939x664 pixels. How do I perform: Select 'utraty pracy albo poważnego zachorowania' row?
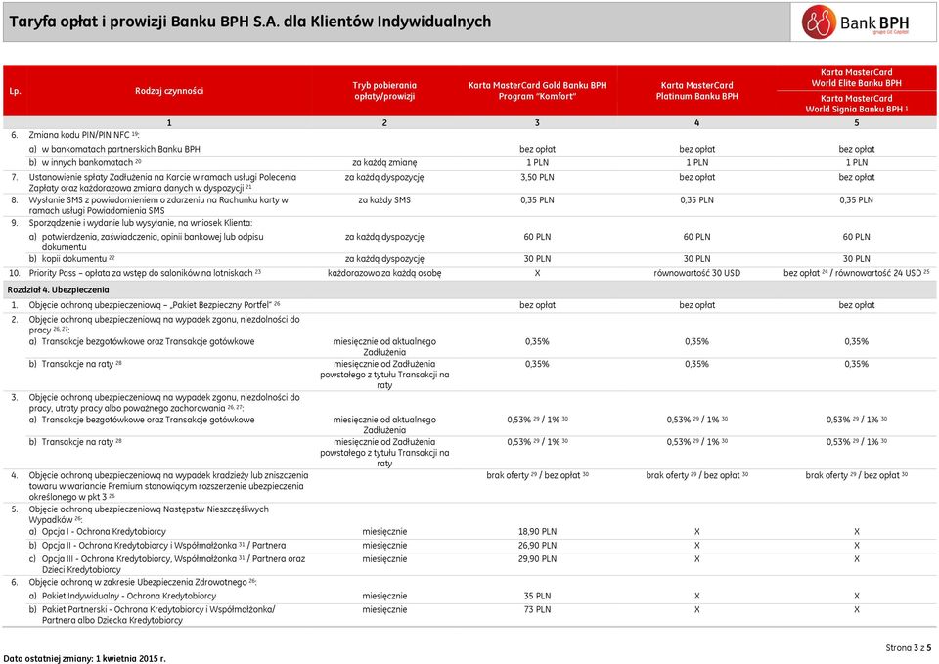click(164, 403)
